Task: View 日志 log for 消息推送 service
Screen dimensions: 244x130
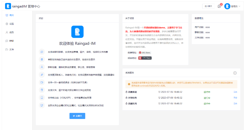Action: coord(235,92)
